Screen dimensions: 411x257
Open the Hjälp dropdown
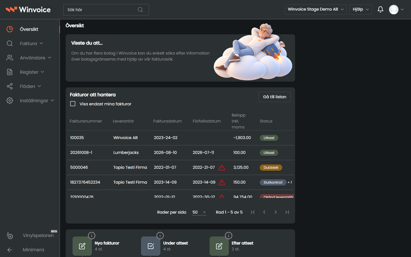[x=361, y=9]
